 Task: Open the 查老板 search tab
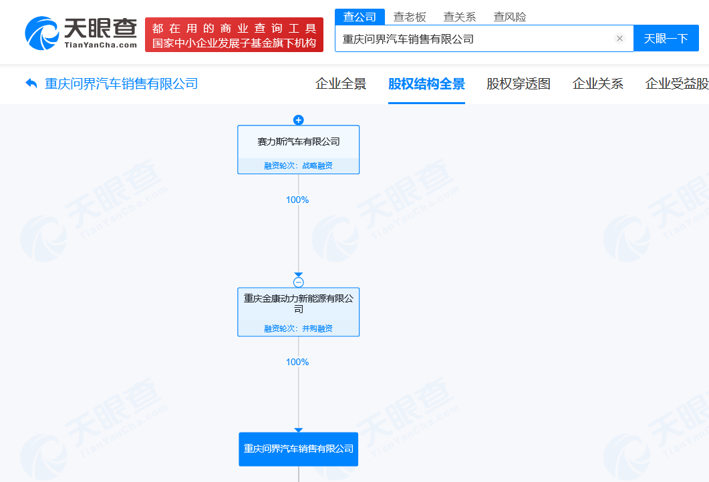(x=410, y=17)
